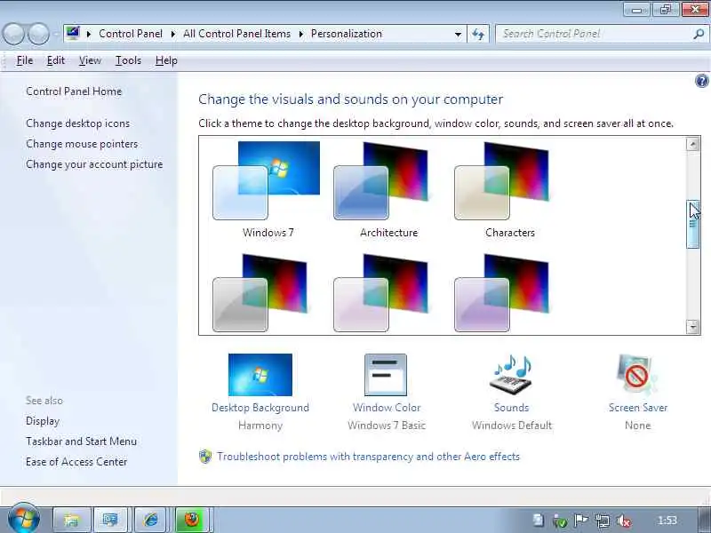Click Change your account picture link

[94, 164]
